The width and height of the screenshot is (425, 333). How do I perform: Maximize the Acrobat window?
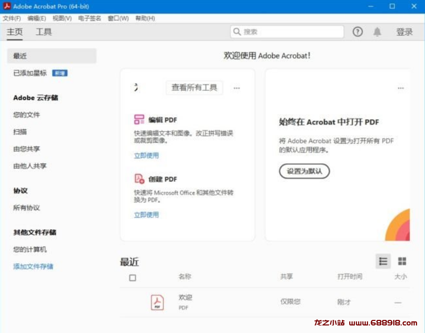[392, 6]
